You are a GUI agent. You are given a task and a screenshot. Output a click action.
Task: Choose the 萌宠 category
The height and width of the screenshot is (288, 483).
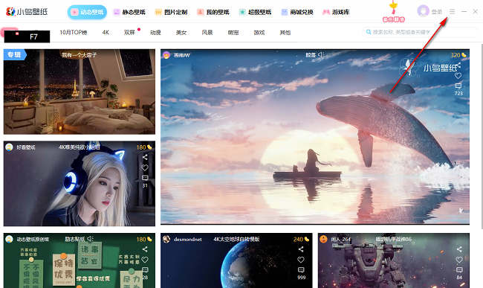[x=233, y=33]
